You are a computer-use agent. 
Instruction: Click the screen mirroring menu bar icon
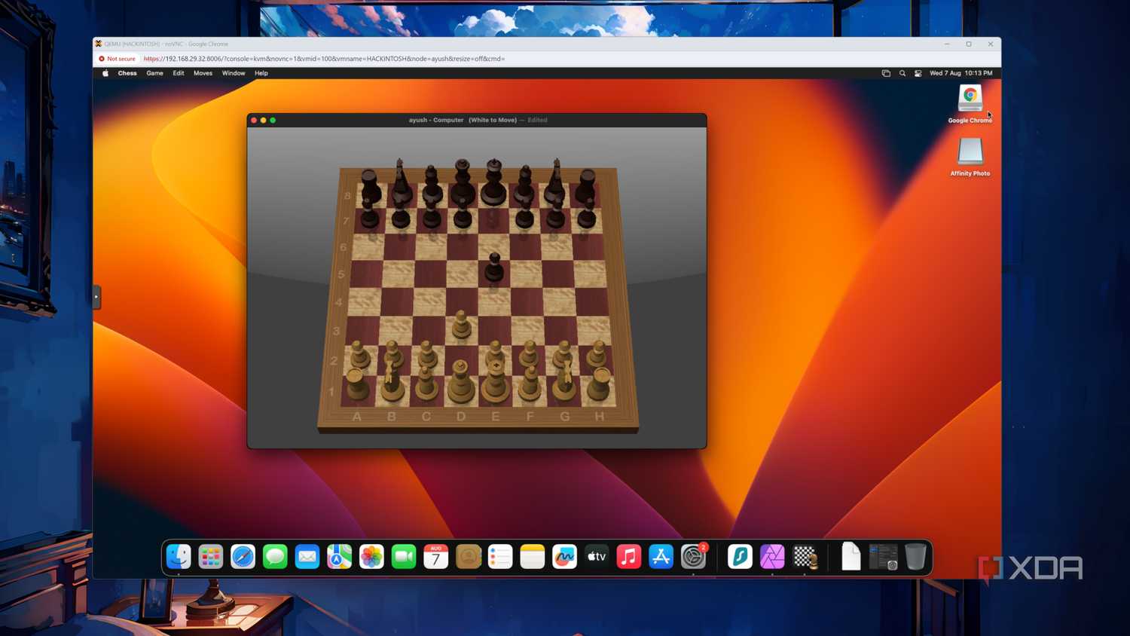coord(886,73)
